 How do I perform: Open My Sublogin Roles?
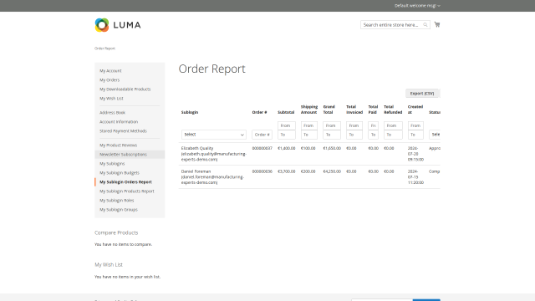[x=117, y=201]
